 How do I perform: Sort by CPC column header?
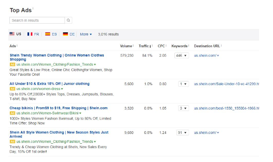pos(161,46)
